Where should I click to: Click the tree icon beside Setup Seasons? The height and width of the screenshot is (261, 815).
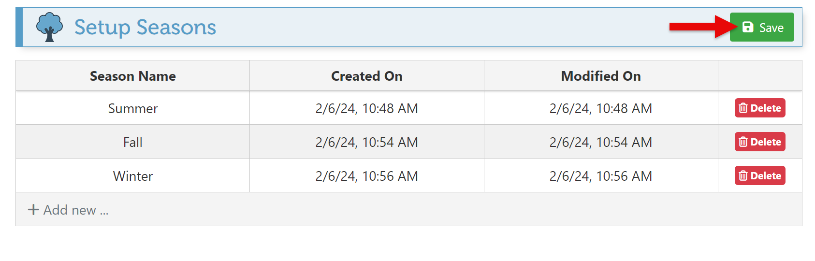(49, 27)
